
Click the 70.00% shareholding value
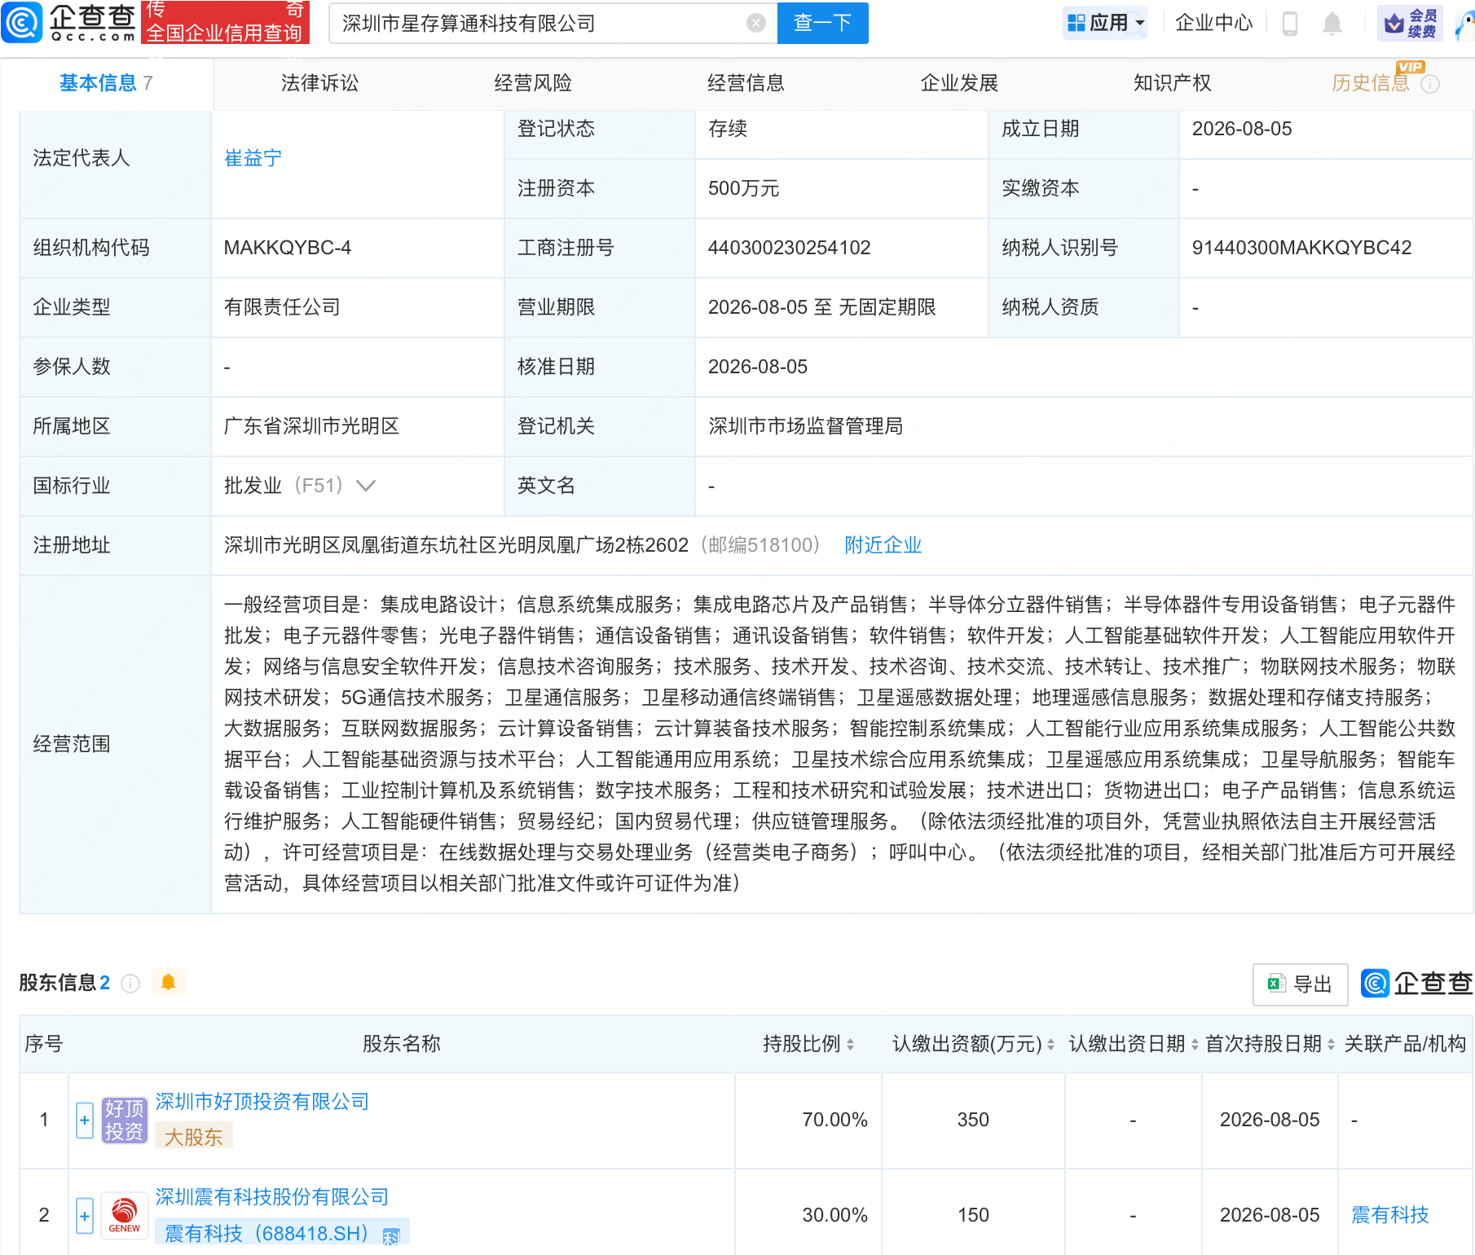pyautogui.click(x=834, y=1120)
